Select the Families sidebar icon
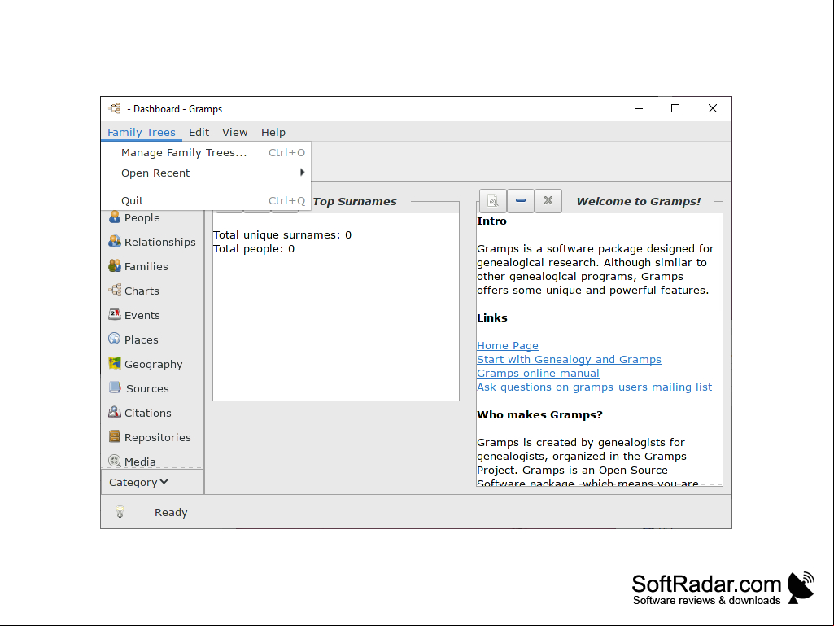Image resolution: width=834 pixels, height=626 pixels. (x=115, y=266)
